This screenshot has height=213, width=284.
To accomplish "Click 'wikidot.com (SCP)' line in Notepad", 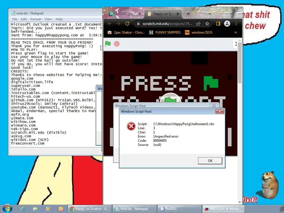I will click(30, 140).
